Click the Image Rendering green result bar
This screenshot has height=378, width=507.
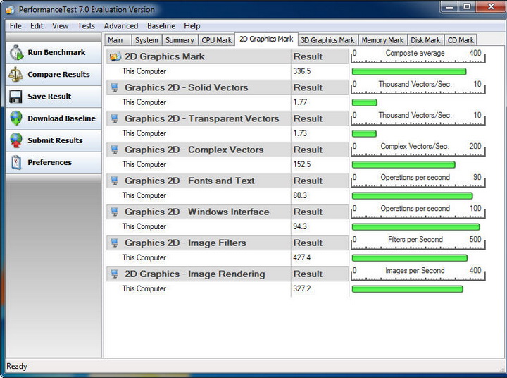click(x=408, y=289)
